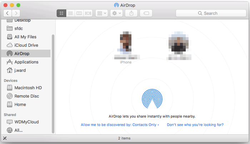Image resolution: width=250 pixels, height=144 pixels.
Task: Select All My Files in sidebar
Action: point(26,37)
